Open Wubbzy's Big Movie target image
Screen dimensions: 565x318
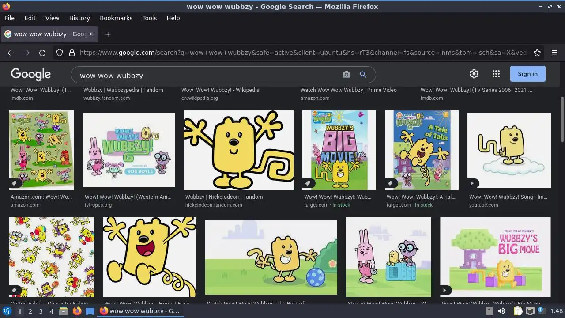click(x=339, y=150)
